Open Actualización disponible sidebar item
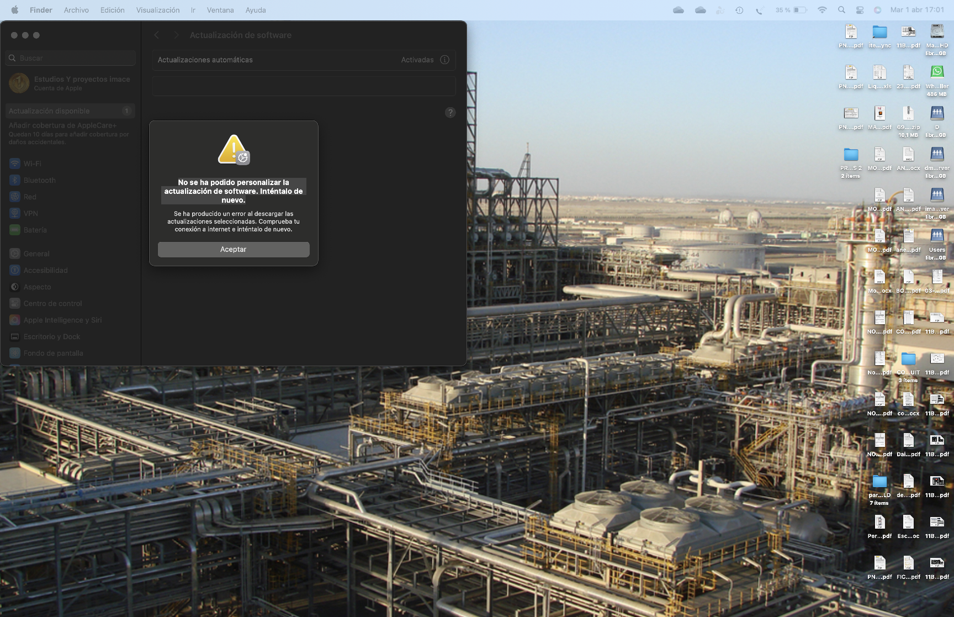The width and height of the screenshot is (954, 617). click(x=70, y=111)
